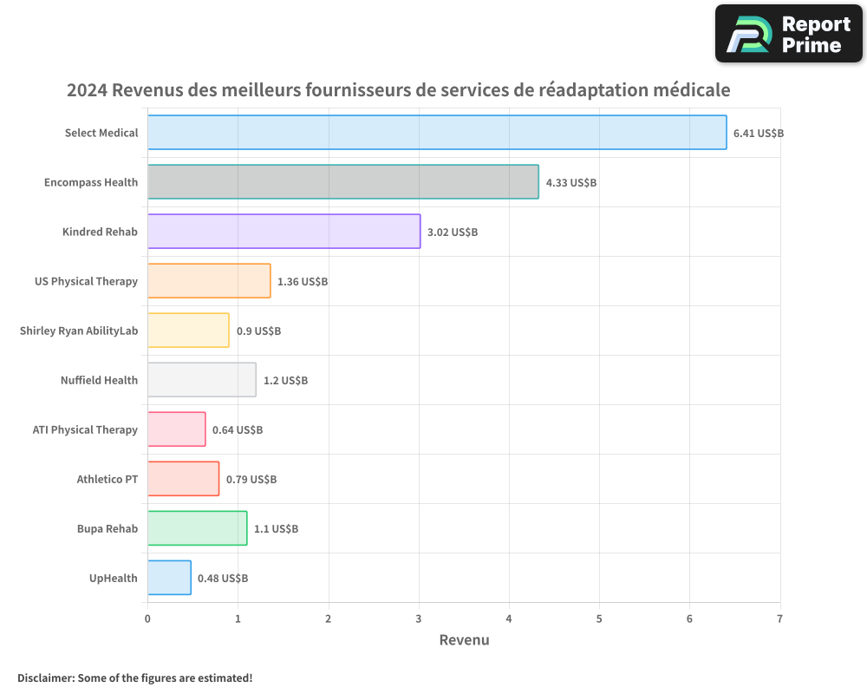Select the purple Kindred Rehab bar
The image size is (867, 694).
(x=286, y=232)
